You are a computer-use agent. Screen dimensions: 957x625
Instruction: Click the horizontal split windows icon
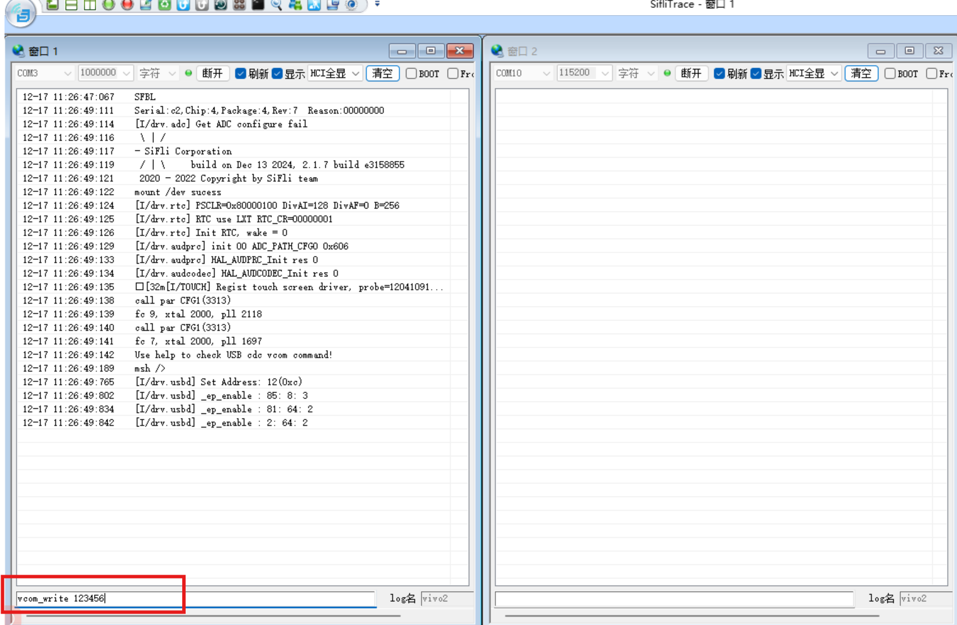[71, 5]
